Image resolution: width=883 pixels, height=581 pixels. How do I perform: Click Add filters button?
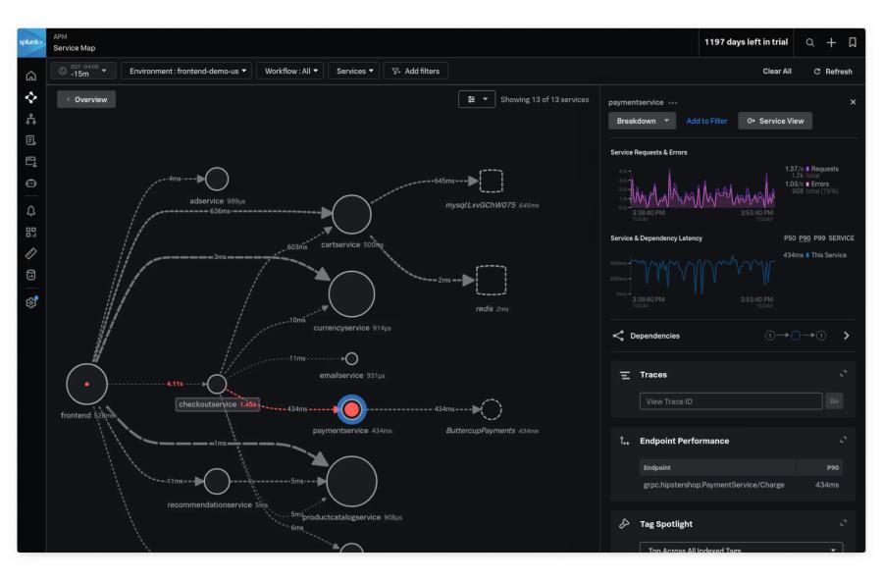416,71
